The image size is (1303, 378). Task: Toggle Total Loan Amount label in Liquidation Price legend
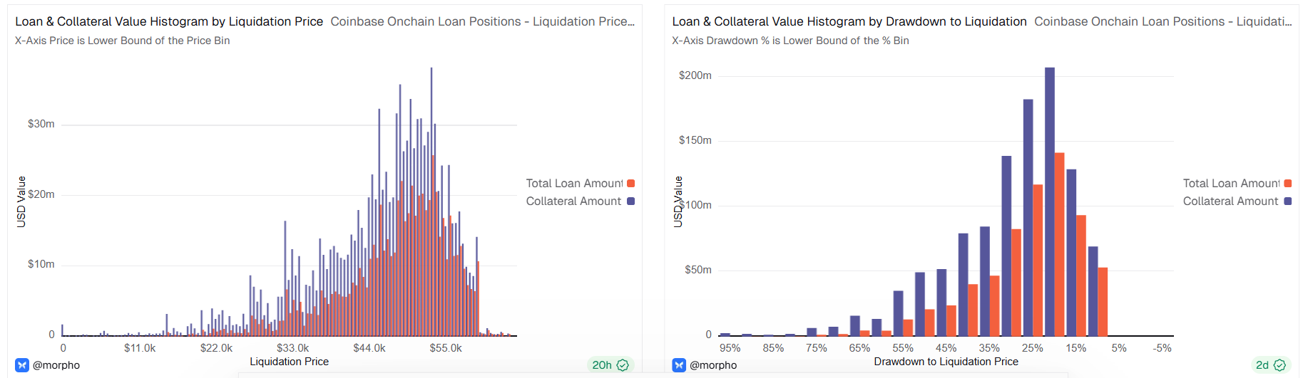(x=574, y=184)
